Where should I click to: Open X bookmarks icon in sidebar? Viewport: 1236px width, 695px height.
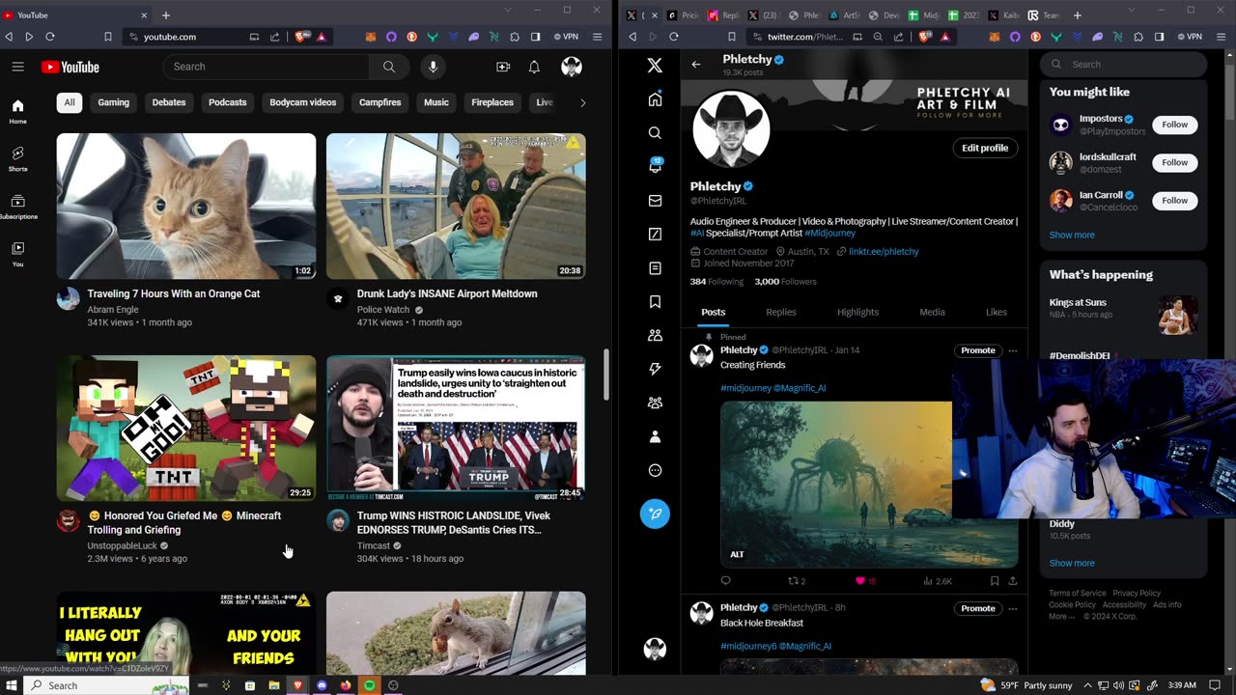coord(655,302)
